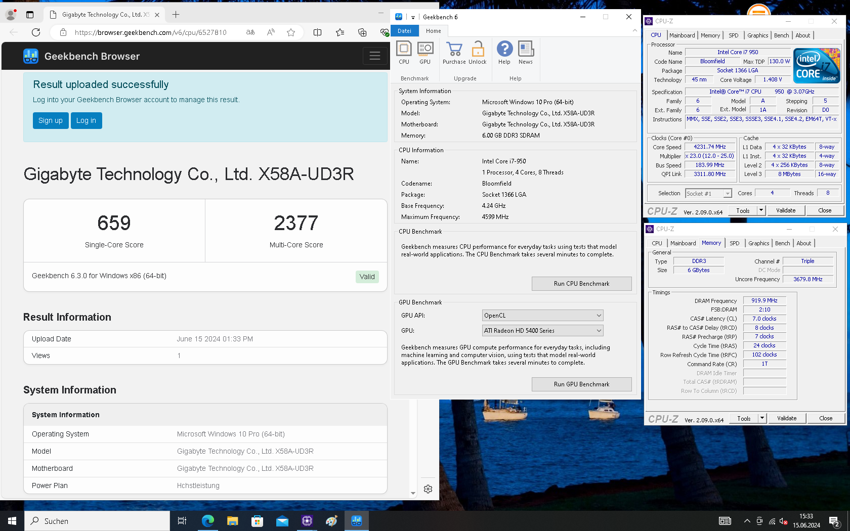
Task: Click Tools button in lower CPU-Z window
Action: tap(744, 418)
